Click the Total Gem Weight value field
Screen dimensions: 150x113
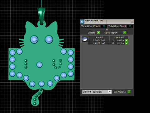tap(104, 26)
